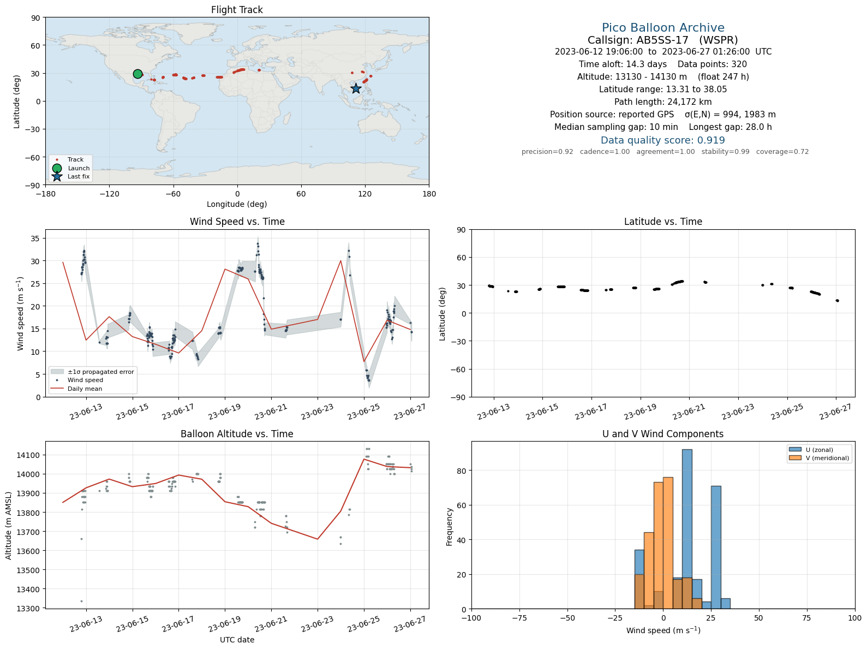Select the 'Callsign: AB5SS-17 (WSPR)' line
This screenshot has width=867, height=649.
tap(663, 40)
